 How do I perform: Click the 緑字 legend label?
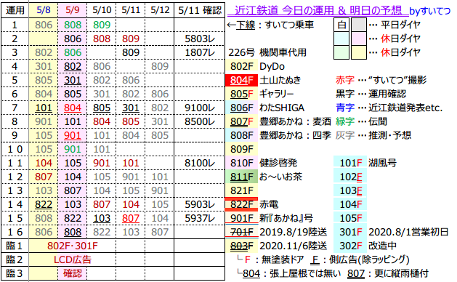pyautogui.click(x=345, y=121)
